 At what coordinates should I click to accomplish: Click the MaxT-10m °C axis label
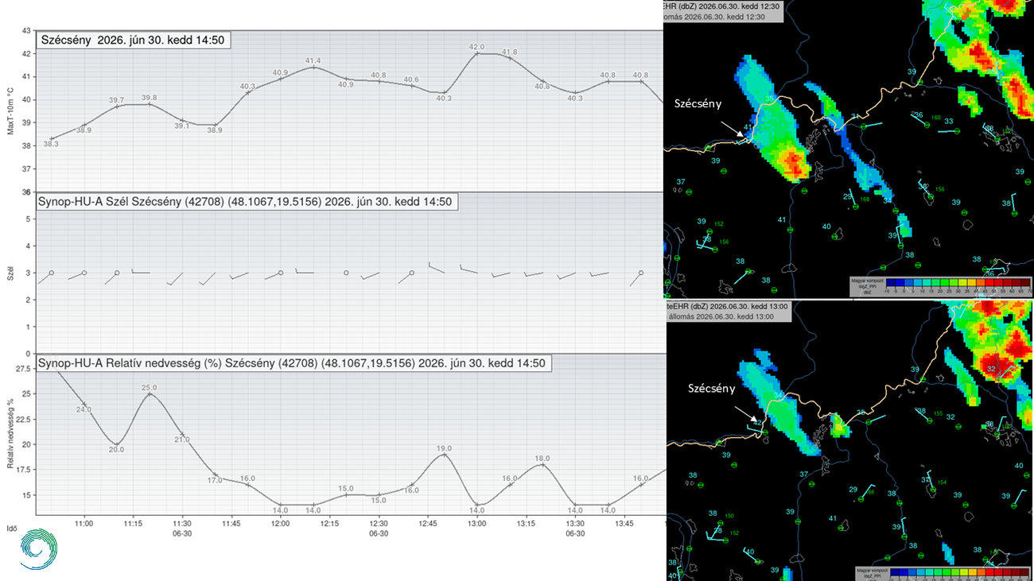[11, 112]
